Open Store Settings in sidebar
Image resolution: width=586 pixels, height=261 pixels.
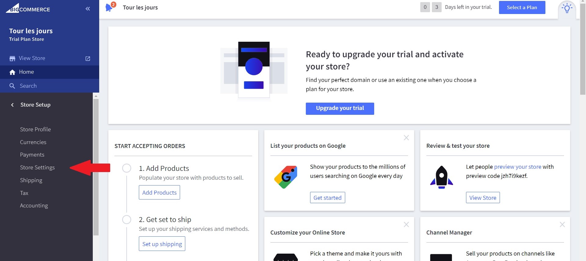[x=37, y=168]
